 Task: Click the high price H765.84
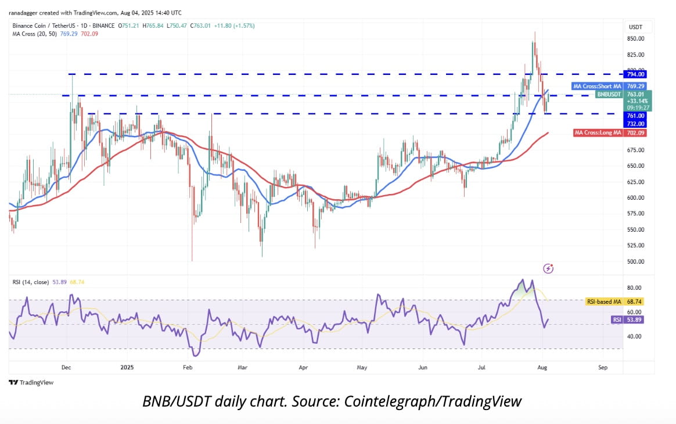pyautogui.click(x=153, y=26)
